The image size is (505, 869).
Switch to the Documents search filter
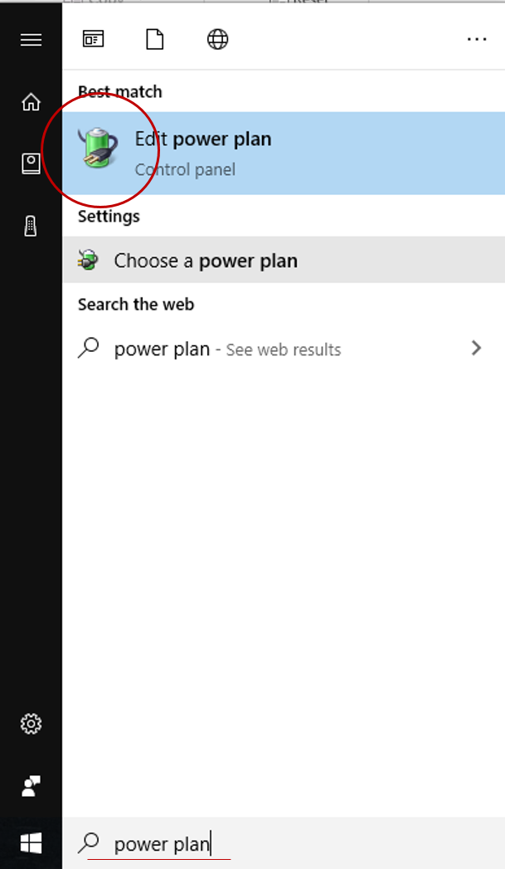pyautogui.click(x=154, y=39)
